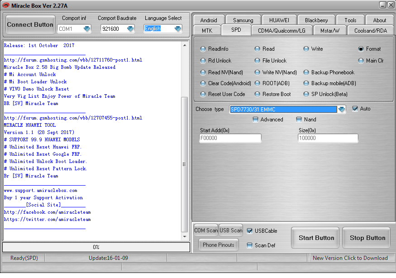Click the twitter.com/amiracleteam link text
Screen dimensions: 396x278
point(47,220)
